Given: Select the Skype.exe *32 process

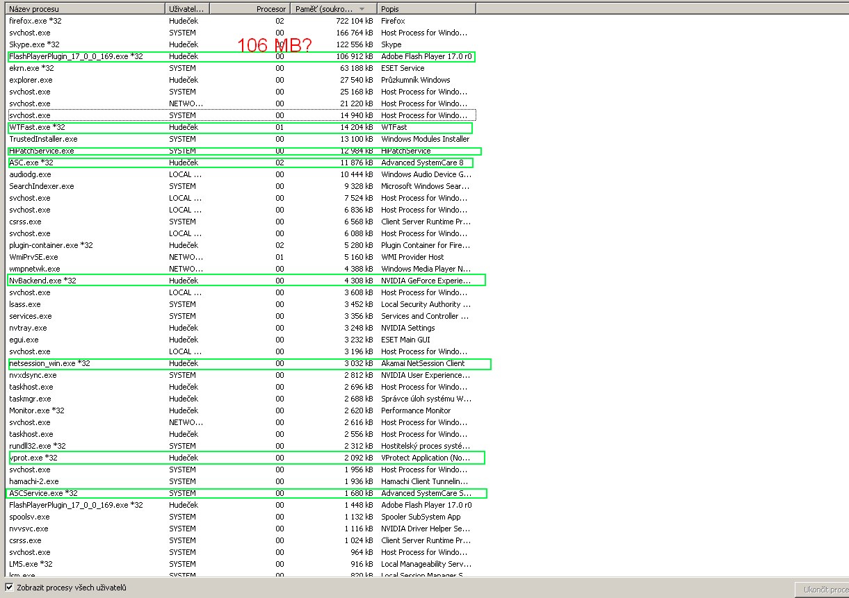Looking at the screenshot, I should pyautogui.click(x=241, y=44).
